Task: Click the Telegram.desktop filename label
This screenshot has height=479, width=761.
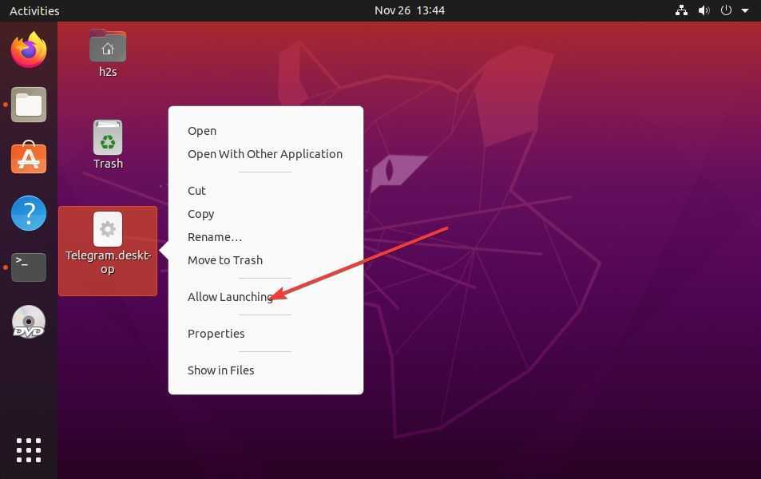Action: click(109, 263)
